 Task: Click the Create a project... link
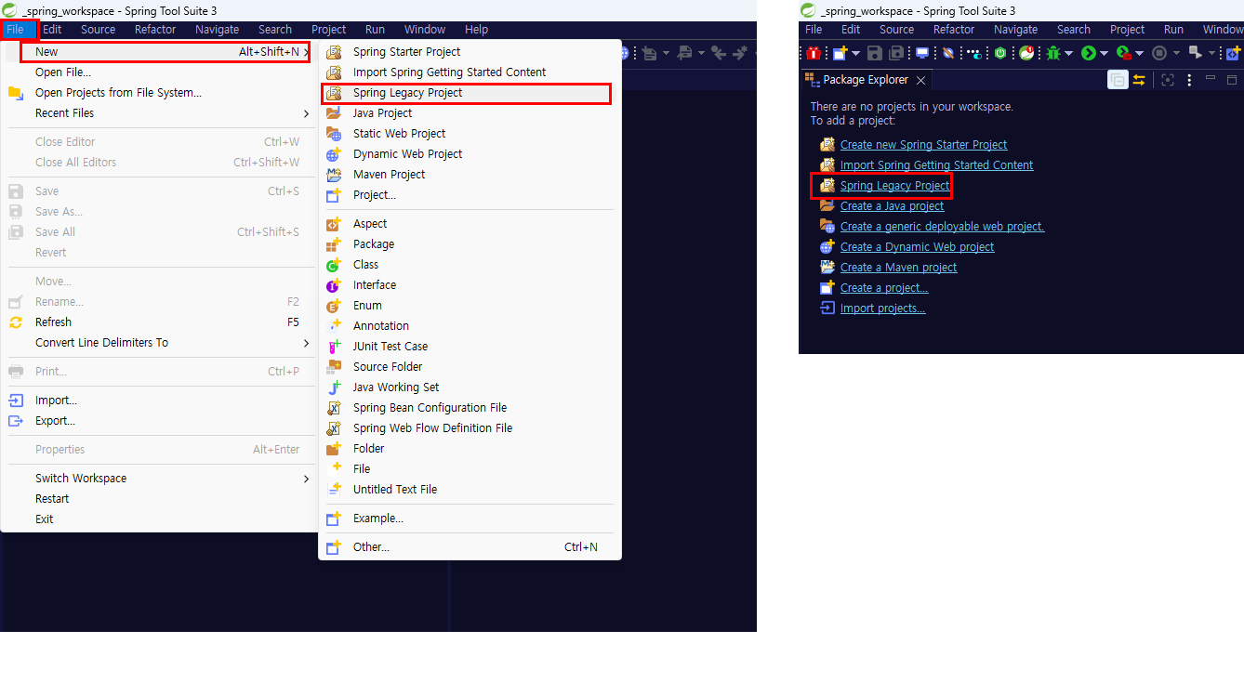coord(883,288)
